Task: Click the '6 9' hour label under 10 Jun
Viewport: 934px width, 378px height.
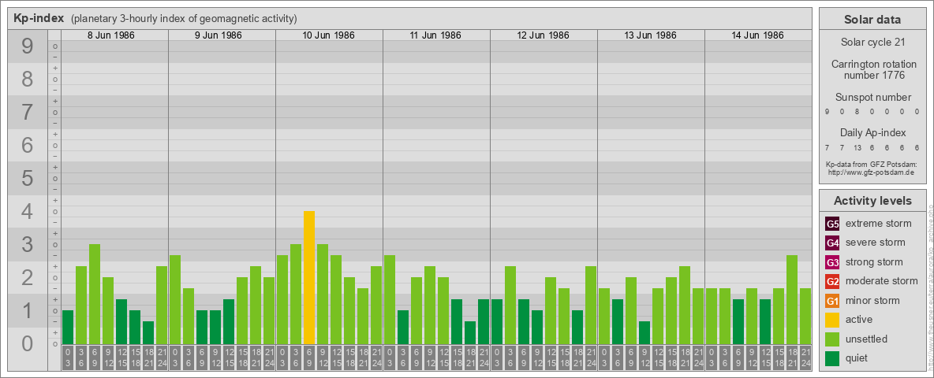Action: 309,358
